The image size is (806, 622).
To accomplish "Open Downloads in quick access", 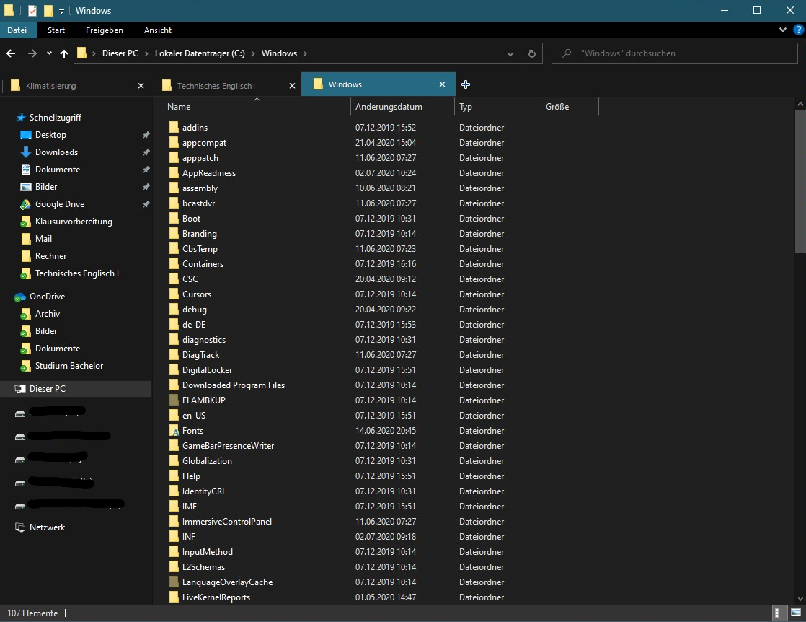I will pyautogui.click(x=56, y=152).
